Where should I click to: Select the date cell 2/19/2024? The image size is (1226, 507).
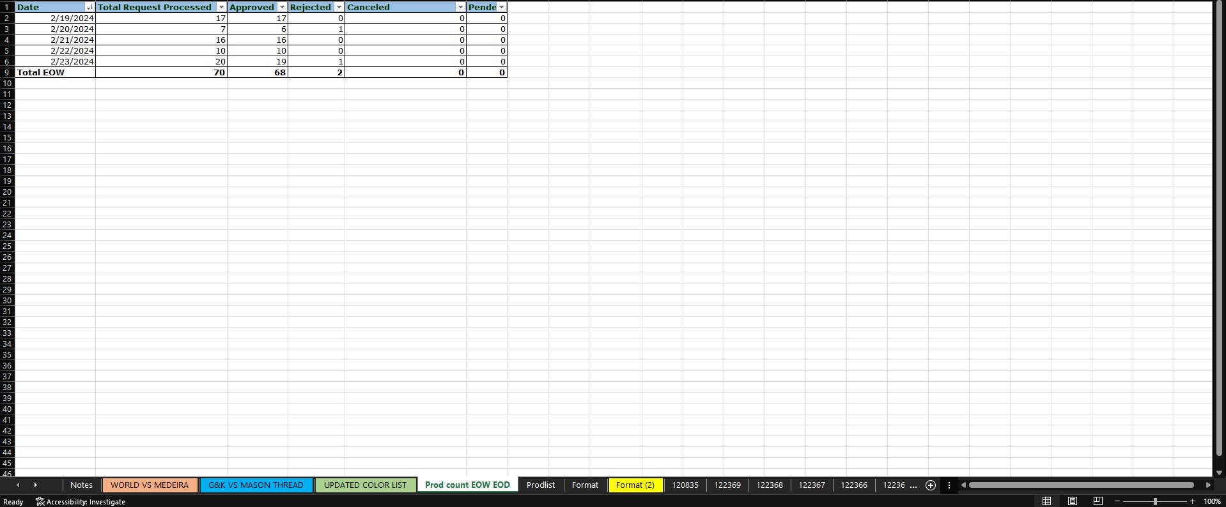click(x=55, y=18)
